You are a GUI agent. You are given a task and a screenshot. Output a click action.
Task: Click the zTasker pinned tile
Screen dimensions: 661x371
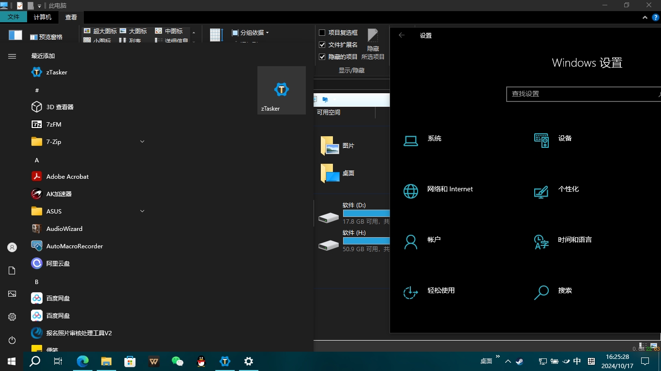click(x=281, y=90)
